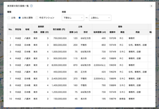Open help icon beside 東京駅の取引価格一覧
Image resolution: width=159 pixels, height=109 pixels.
click(x=32, y=6)
